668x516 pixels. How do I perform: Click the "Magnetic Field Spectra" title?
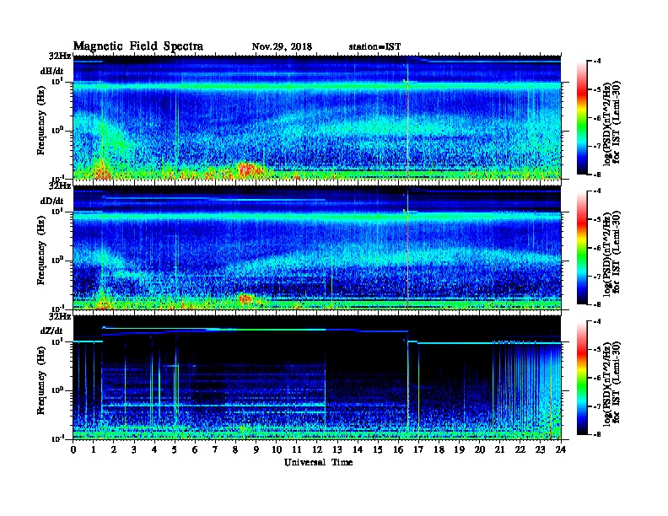pos(138,46)
